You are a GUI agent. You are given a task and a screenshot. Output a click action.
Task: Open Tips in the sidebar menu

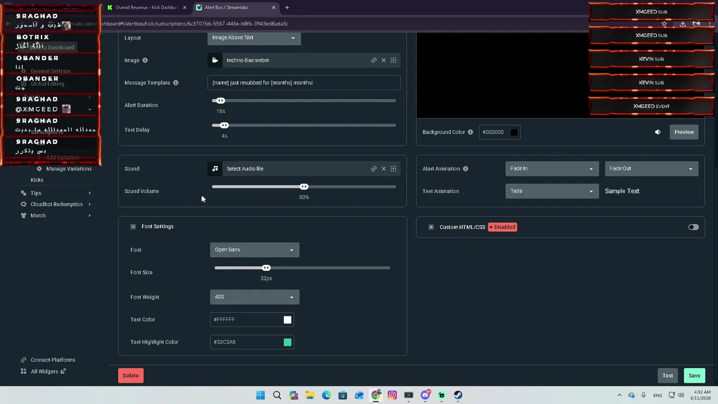click(x=36, y=193)
